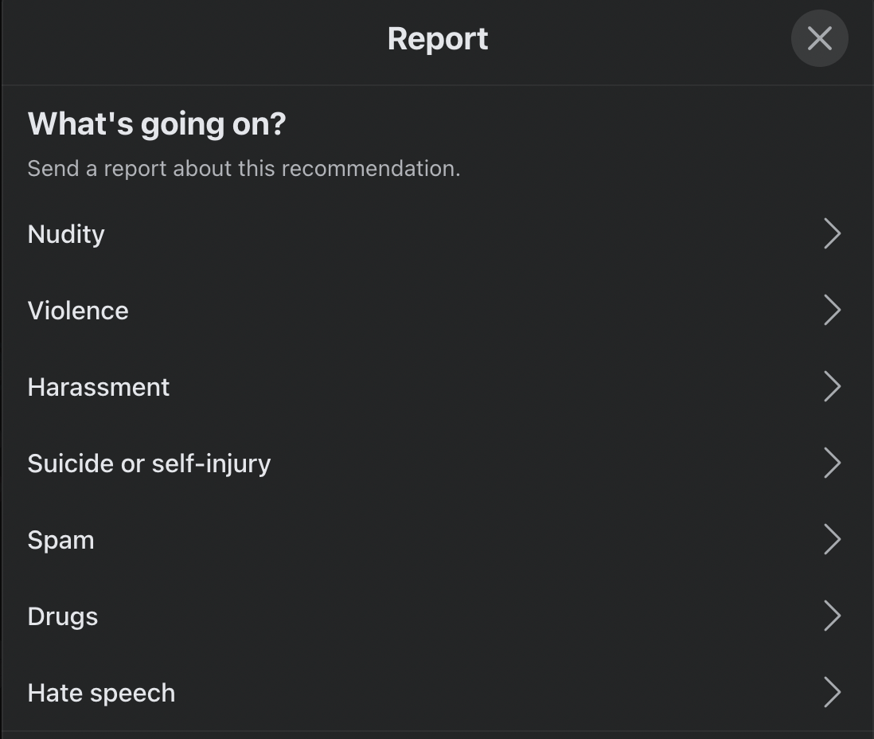
Task: Open Hate speech via its chevron
Action: [x=832, y=693]
